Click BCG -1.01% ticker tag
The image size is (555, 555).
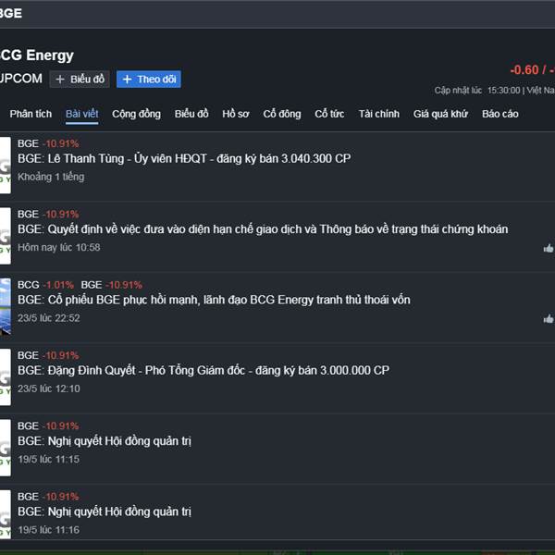[x=45, y=285]
